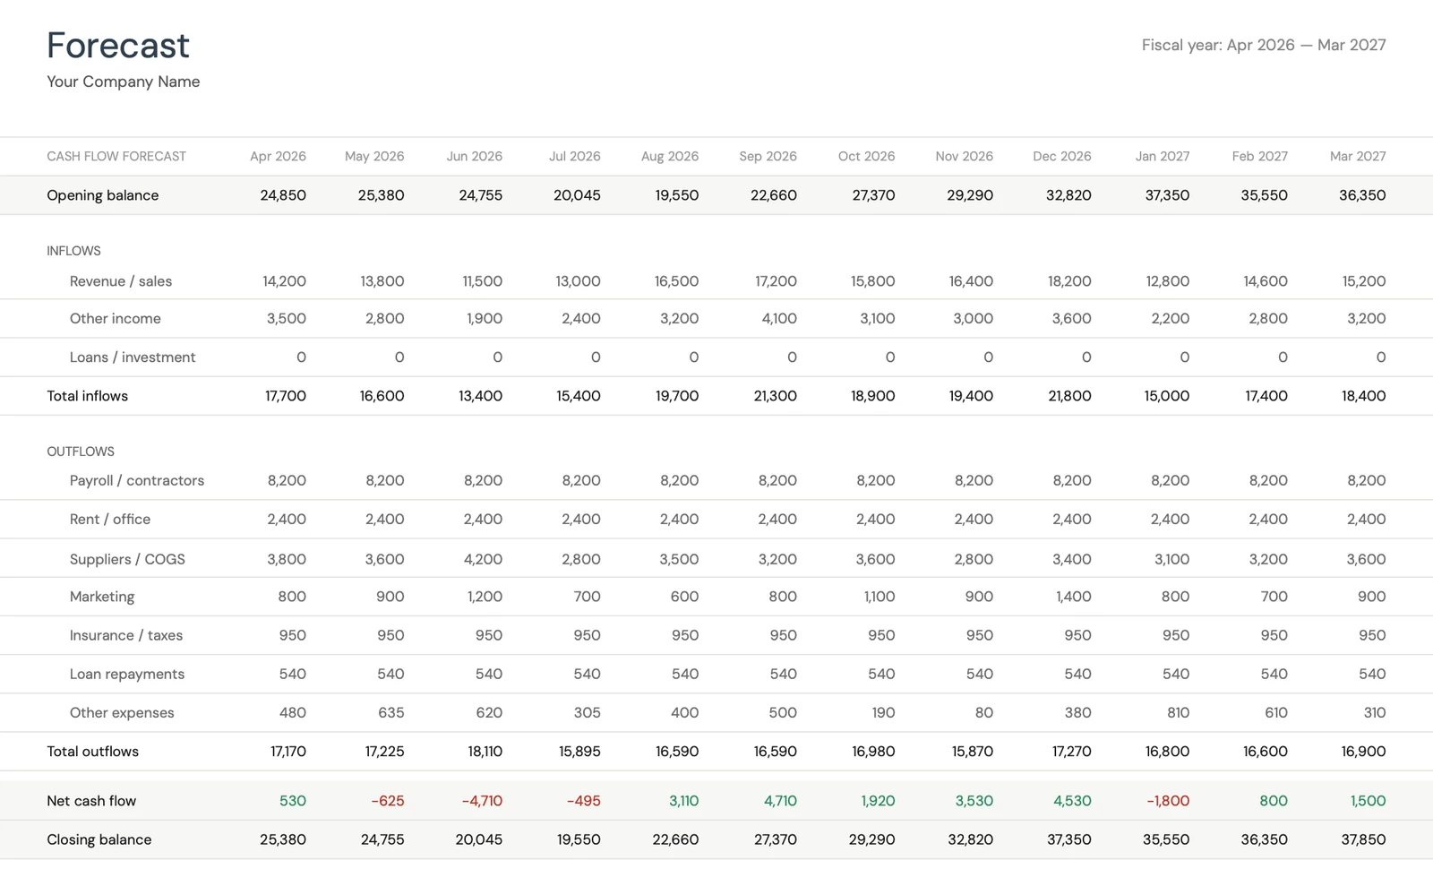Click the CASH FLOW FORECAST header
The height and width of the screenshot is (869, 1433).
point(116,156)
